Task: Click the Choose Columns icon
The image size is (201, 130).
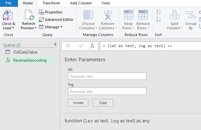Action: tap(88, 15)
